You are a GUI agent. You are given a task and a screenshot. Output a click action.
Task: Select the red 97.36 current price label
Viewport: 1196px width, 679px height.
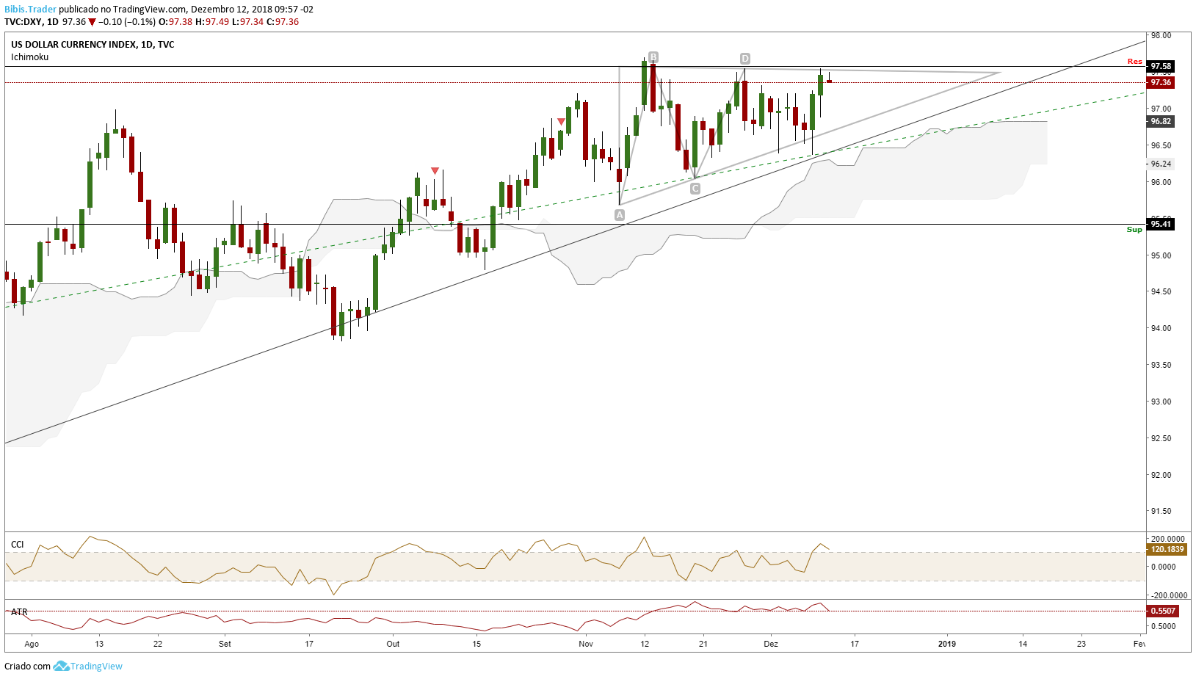1161,82
